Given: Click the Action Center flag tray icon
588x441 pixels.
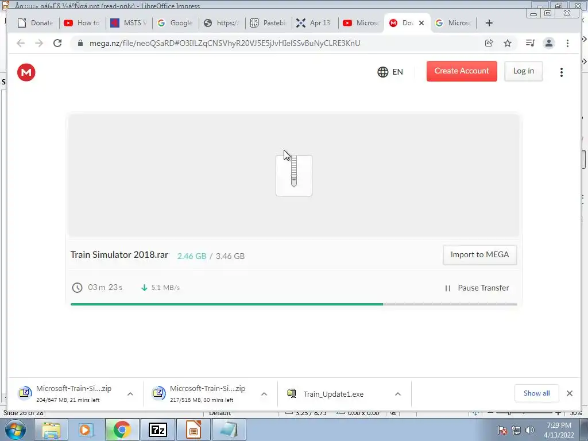Looking at the screenshot, I should coord(502,430).
